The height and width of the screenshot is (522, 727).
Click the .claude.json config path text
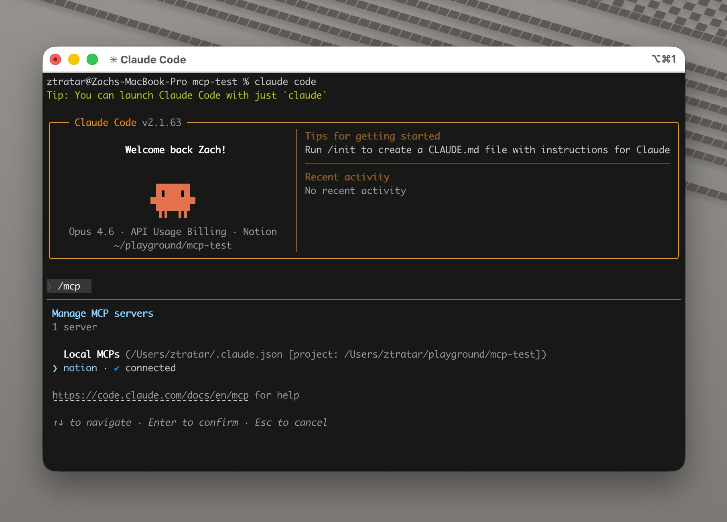[x=336, y=354]
